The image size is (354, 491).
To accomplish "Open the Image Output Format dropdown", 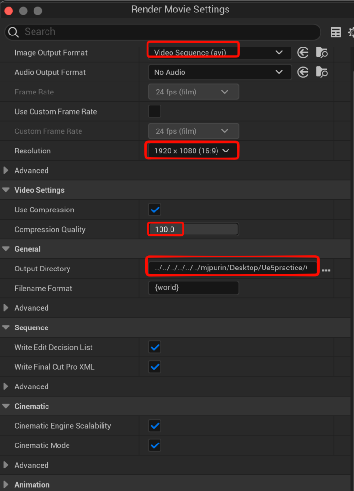I will pos(219,52).
